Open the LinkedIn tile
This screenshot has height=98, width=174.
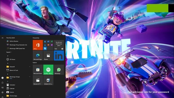[59, 56]
